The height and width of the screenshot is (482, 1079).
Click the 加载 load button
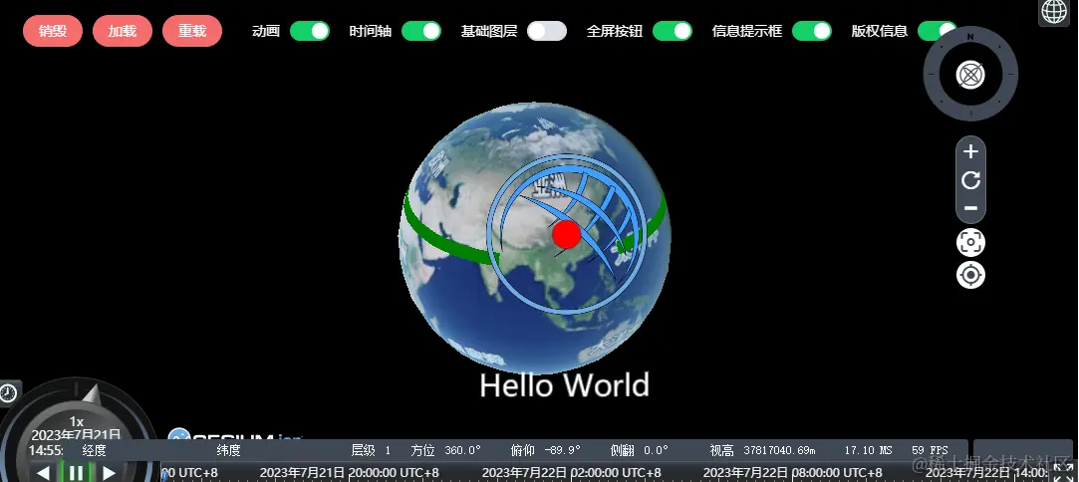(123, 31)
